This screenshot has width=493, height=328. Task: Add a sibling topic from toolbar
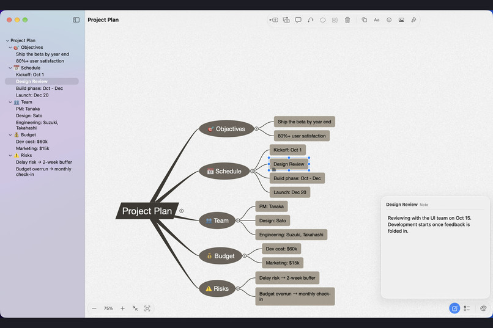286,20
